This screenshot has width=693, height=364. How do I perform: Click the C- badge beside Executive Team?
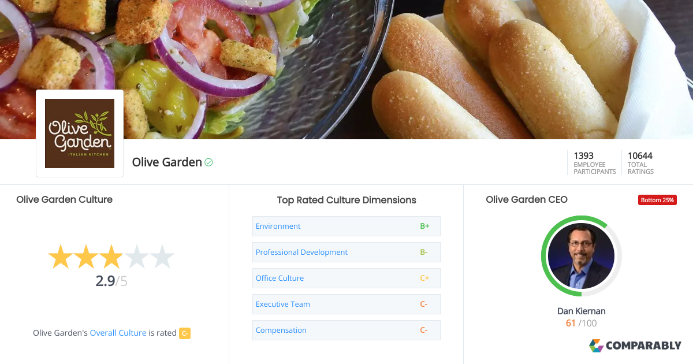pyautogui.click(x=424, y=304)
